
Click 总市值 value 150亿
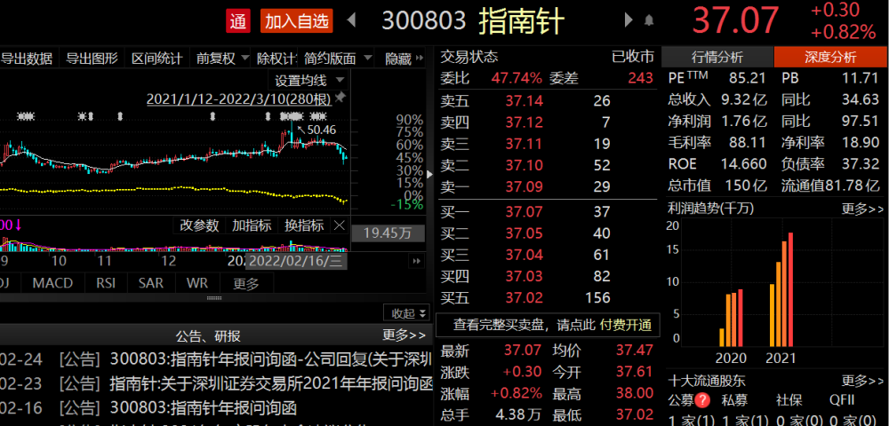click(x=746, y=185)
